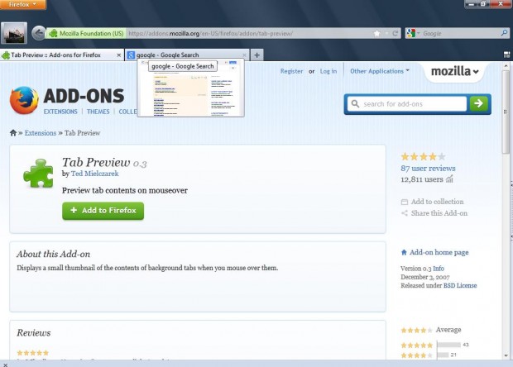The height and width of the screenshot is (367, 513).
Task: Click the scrollbar down arrow
Action: tap(506, 355)
